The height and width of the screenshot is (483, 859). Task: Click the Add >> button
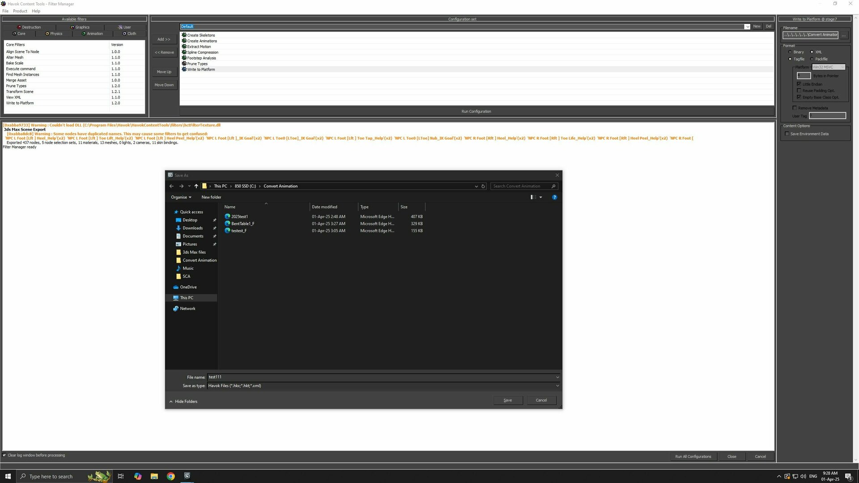[164, 39]
